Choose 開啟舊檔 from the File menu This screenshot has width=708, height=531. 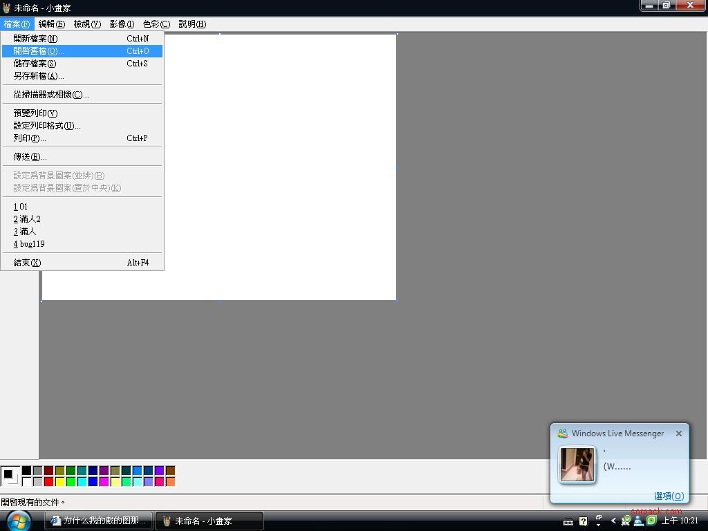click(39, 51)
